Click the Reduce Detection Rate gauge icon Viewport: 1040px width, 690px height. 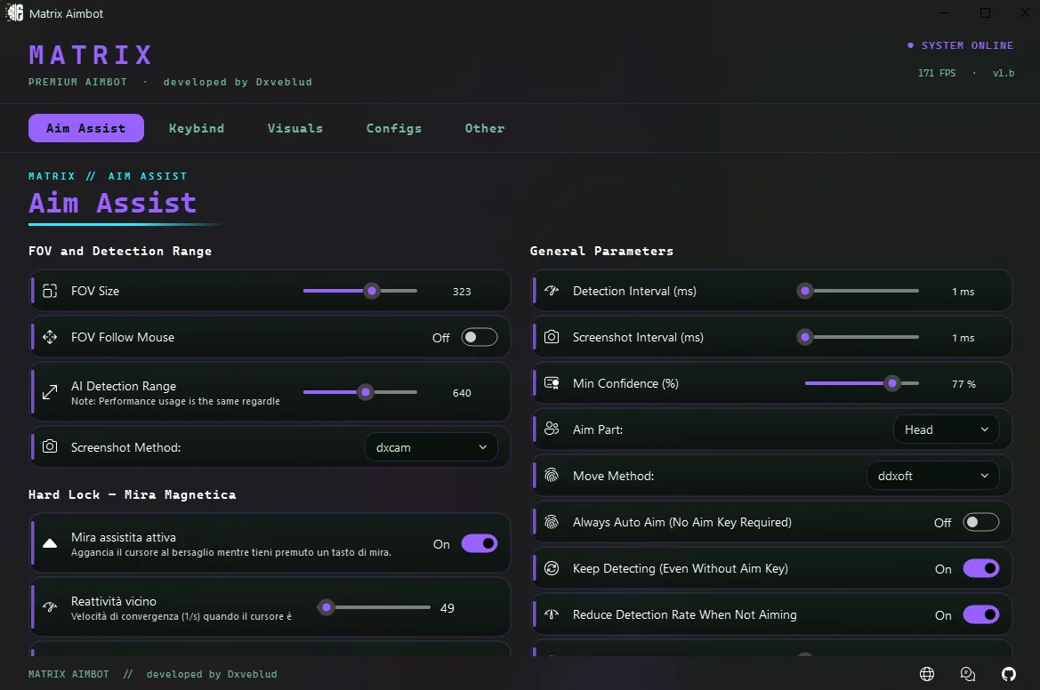point(552,614)
